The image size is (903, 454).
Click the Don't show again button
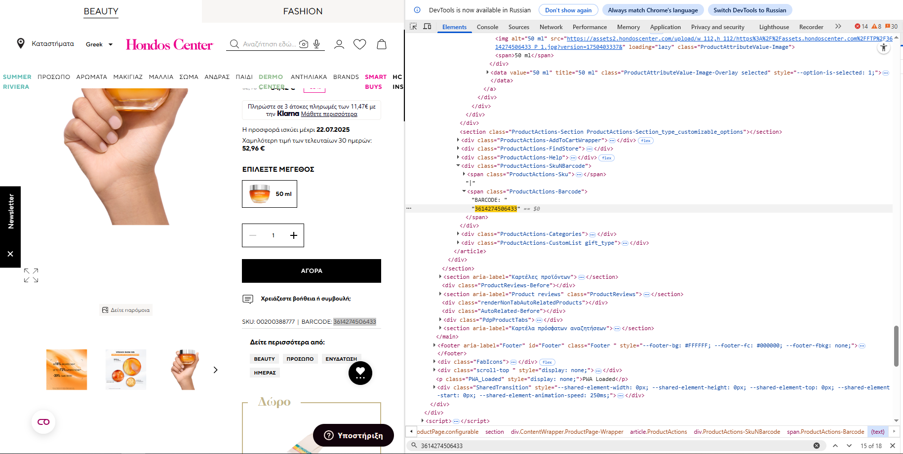[x=568, y=10]
